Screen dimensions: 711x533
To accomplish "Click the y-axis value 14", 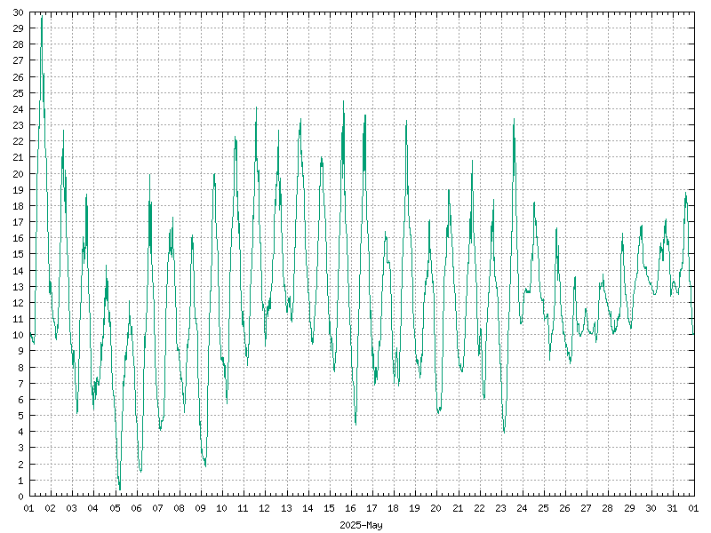I will (18, 271).
